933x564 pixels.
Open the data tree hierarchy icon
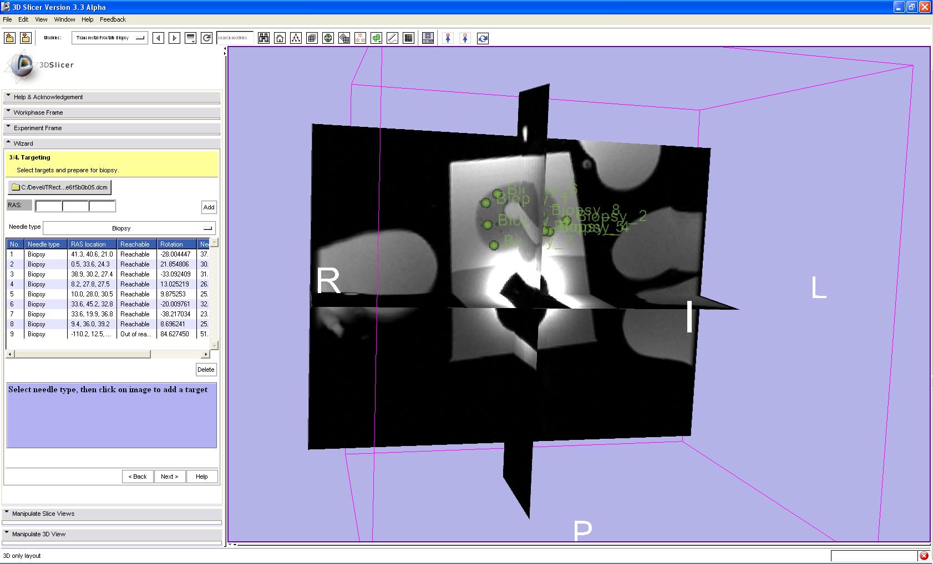(x=296, y=38)
